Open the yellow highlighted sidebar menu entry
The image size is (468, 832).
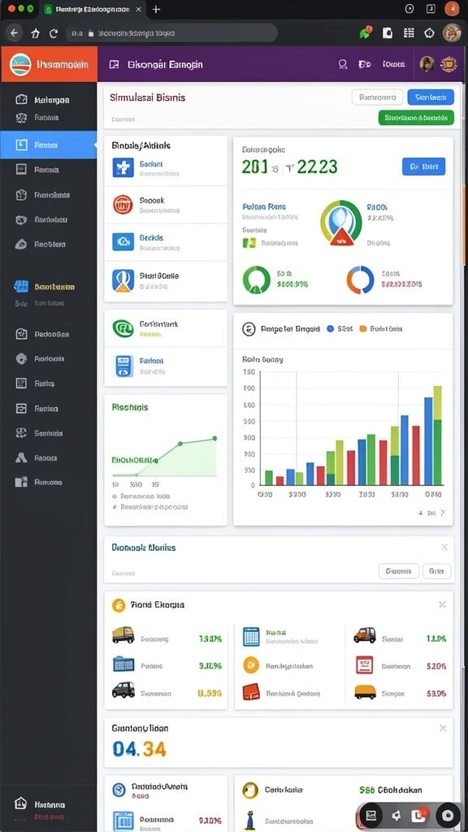pos(48,287)
